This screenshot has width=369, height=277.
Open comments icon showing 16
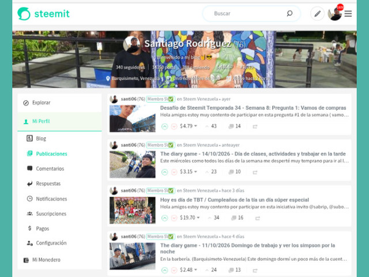(234, 218)
